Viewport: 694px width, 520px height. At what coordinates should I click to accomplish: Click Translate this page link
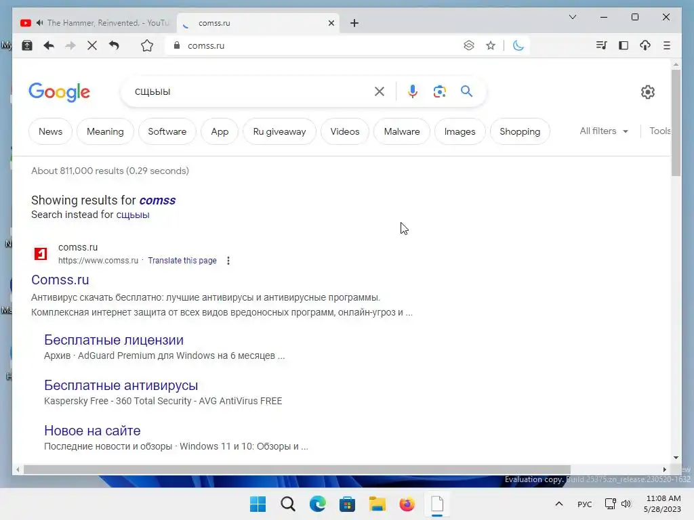182,261
